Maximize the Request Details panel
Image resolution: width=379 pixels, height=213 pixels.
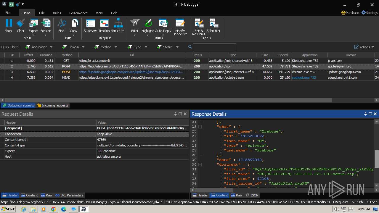(180, 114)
